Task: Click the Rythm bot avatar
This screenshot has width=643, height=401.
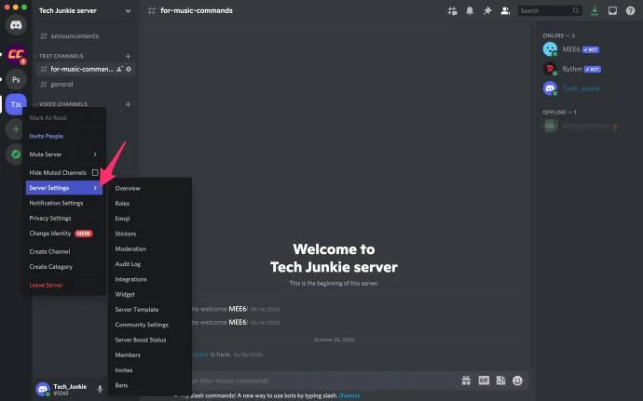Action: pyautogui.click(x=550, y=69)
